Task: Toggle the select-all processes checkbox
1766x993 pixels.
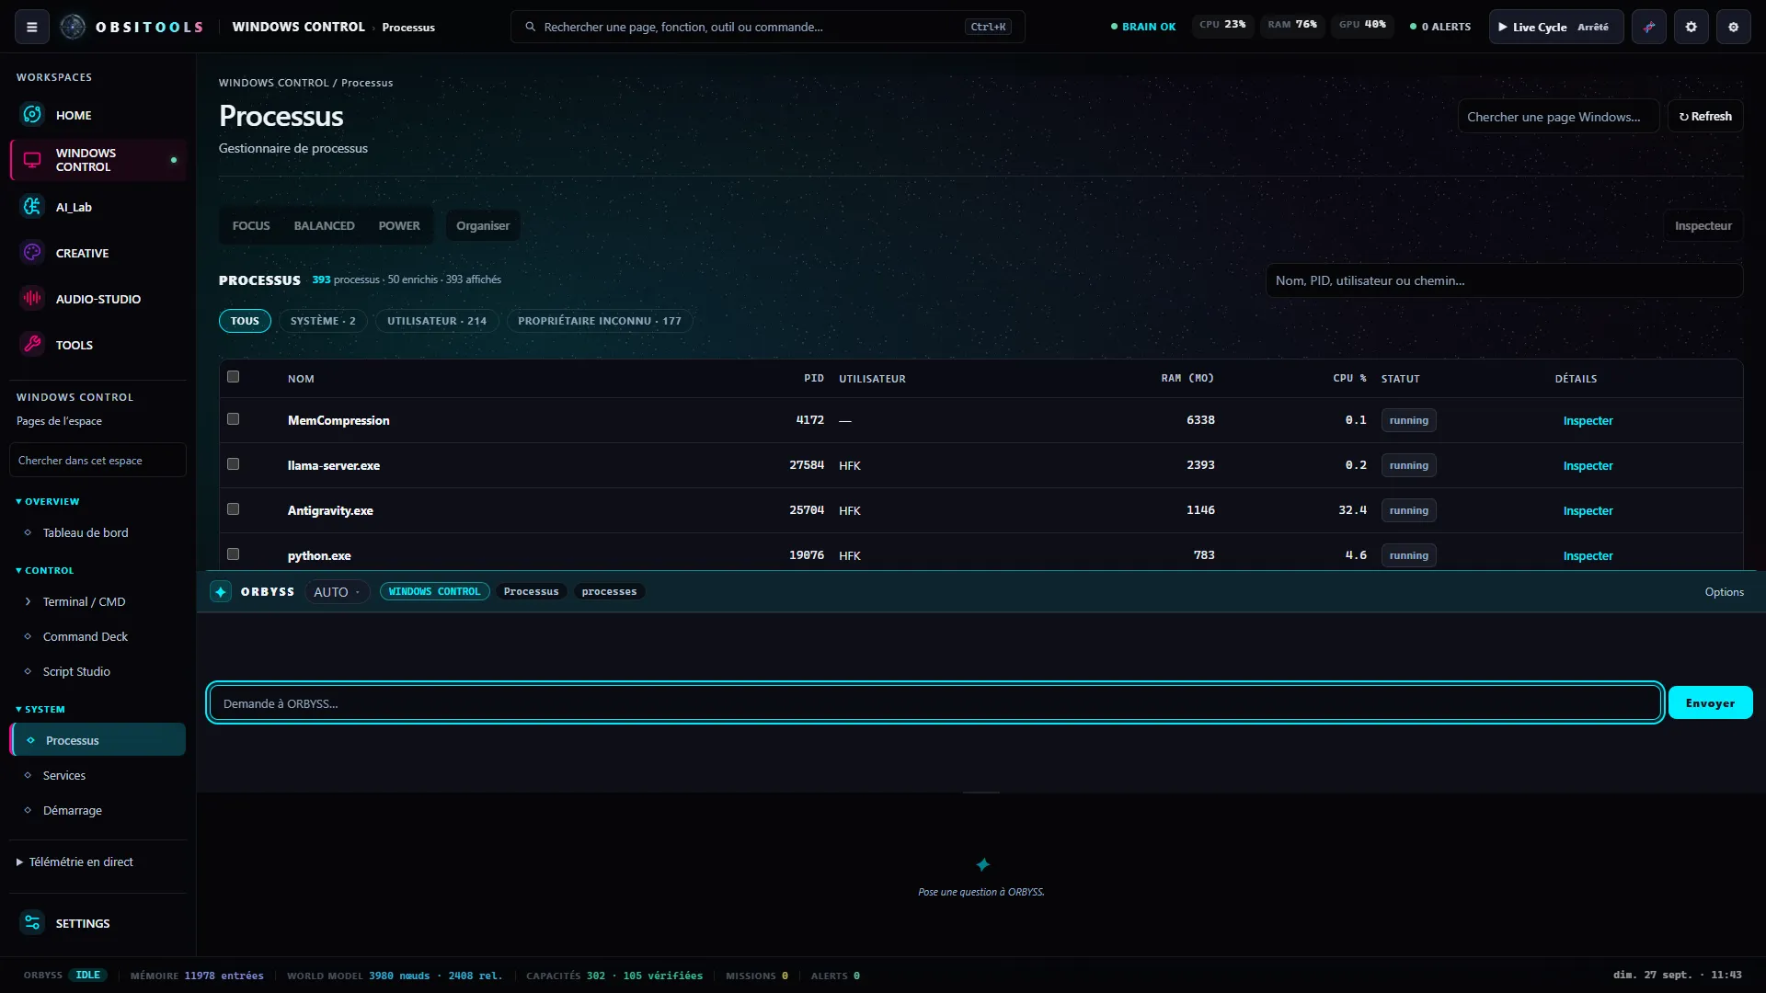Action: click(234, 377)
